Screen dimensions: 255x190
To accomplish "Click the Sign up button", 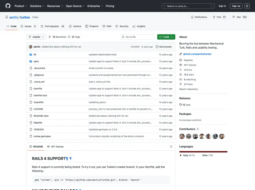I will [x=236, y=6].
